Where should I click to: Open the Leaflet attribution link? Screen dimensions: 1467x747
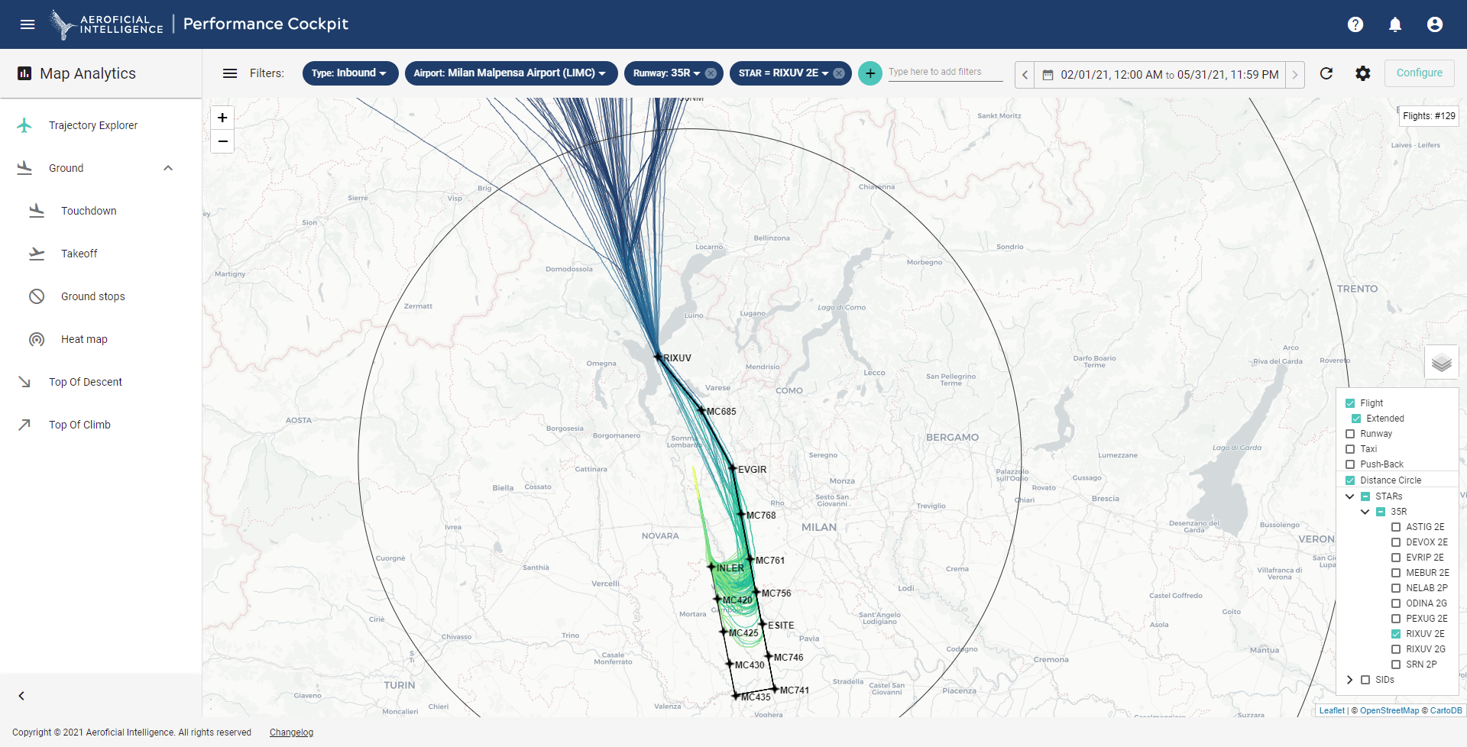(1332, 710)
